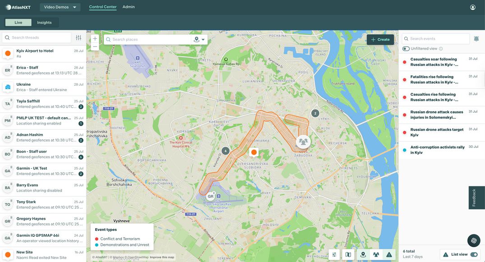Open Casualties soar following Russian attacks event
This screenshot has width=485, height=262.
441,62
